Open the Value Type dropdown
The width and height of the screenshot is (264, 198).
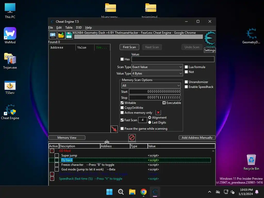point(157,73)
